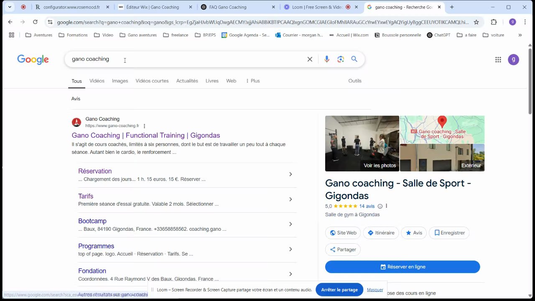
Task: Open the Chrome profile avatar in toolbar
Action: [512, 22]
